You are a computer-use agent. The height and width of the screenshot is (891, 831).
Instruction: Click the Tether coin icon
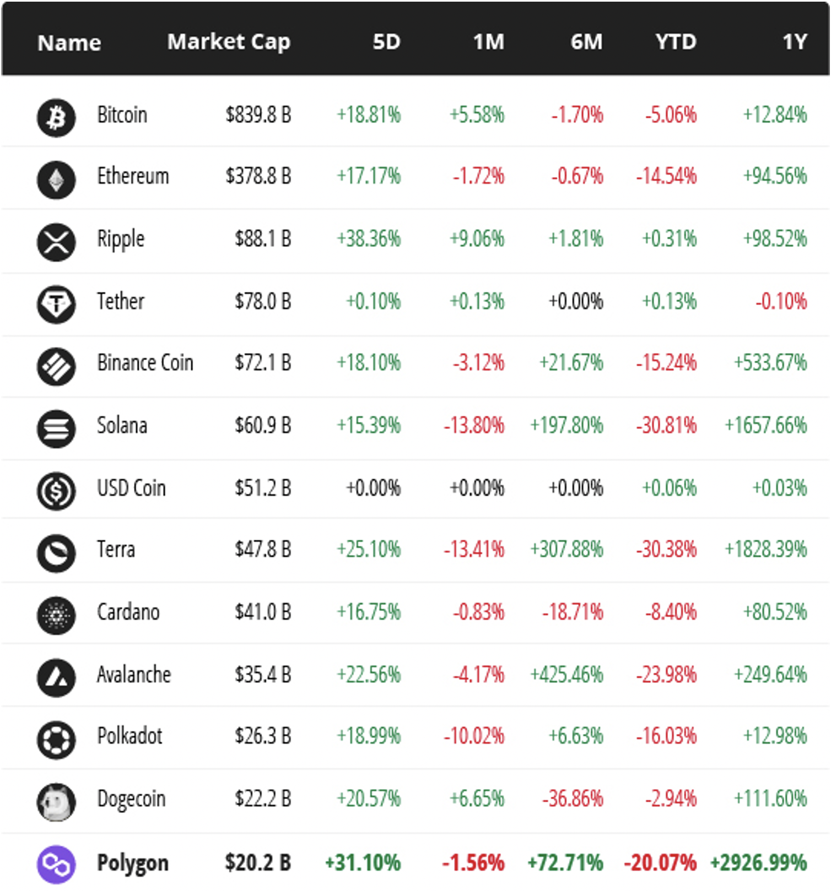pyautogui.click(x=56, y=303)
